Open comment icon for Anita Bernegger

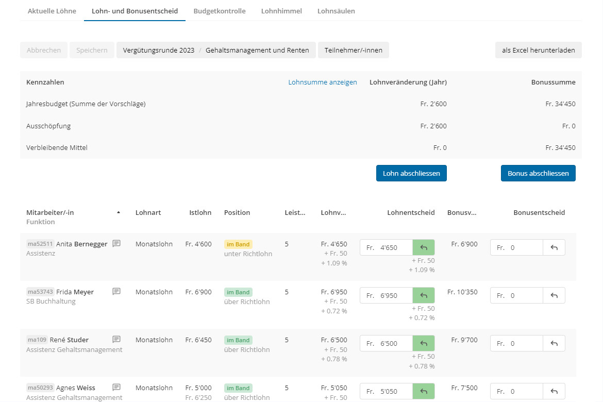[x=116, y=244]
